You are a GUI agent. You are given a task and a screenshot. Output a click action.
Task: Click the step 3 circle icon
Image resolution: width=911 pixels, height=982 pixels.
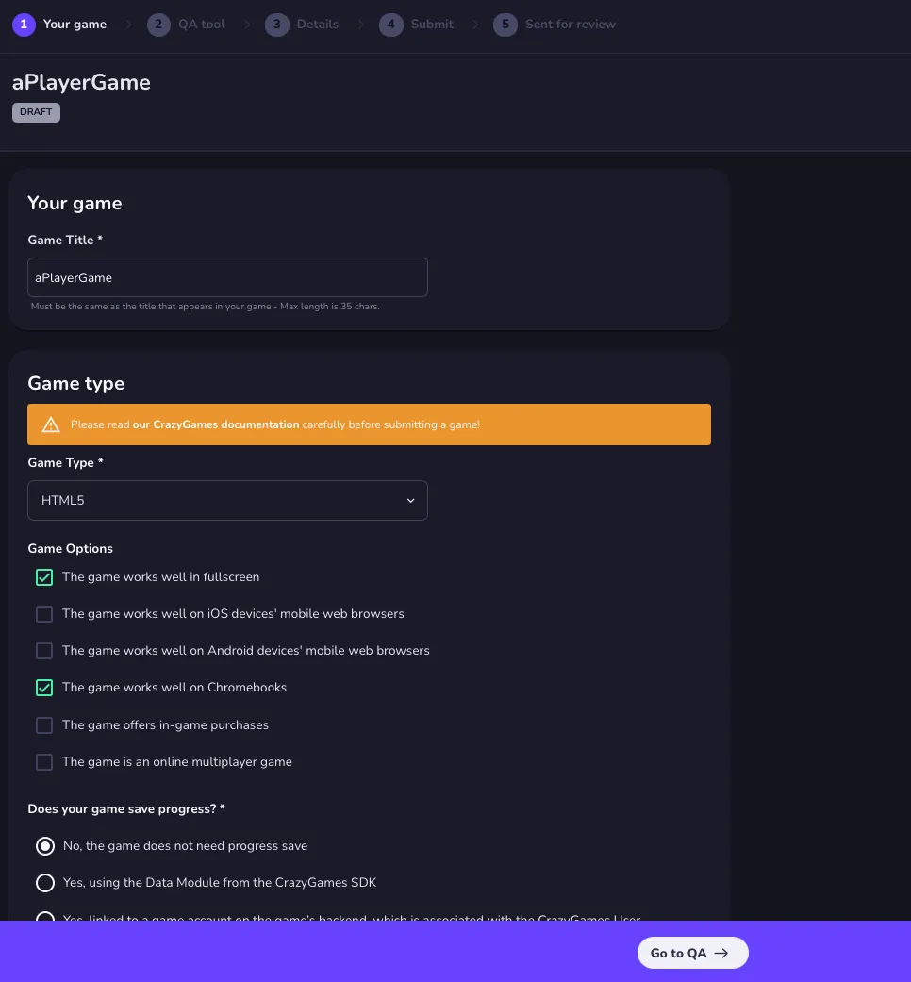pyautogui.click(x=276, y=25)
